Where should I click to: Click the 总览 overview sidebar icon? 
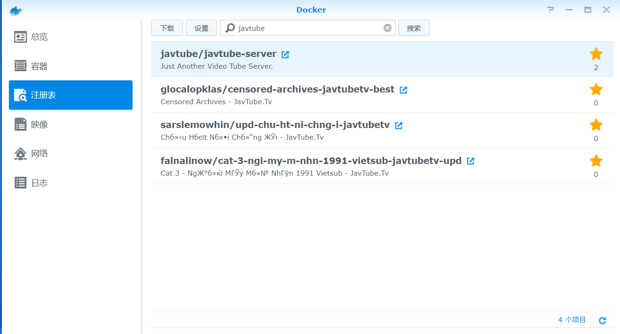pyautogui.click(x=21, y=37)
